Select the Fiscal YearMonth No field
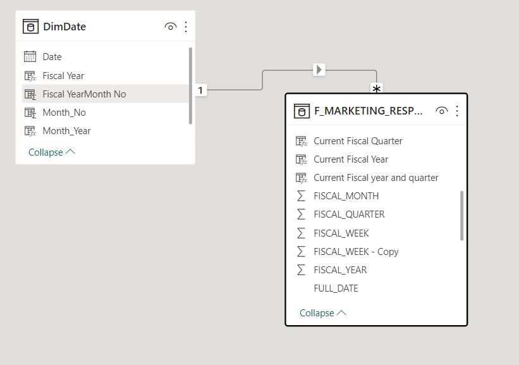519x365 pixels. tap(106, 94)
